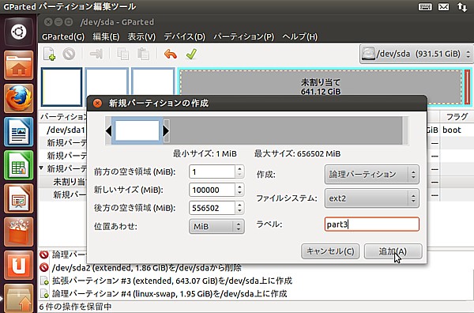The height and width of the screenshot is (313, 474).
Task: Click keyboard indicator in top panel
Action: pos(425,6)
